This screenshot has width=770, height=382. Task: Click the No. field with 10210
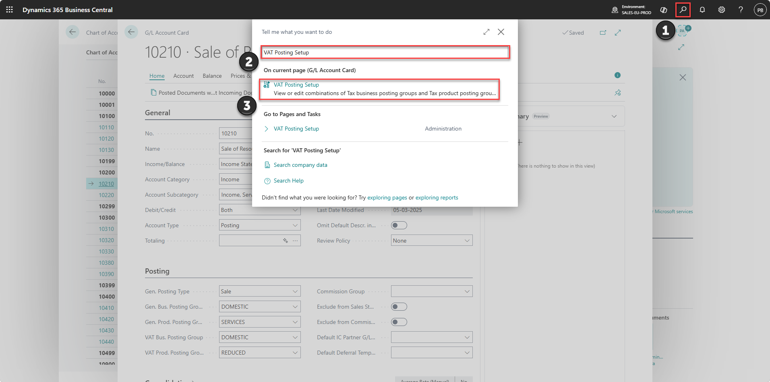pos(236,133)
